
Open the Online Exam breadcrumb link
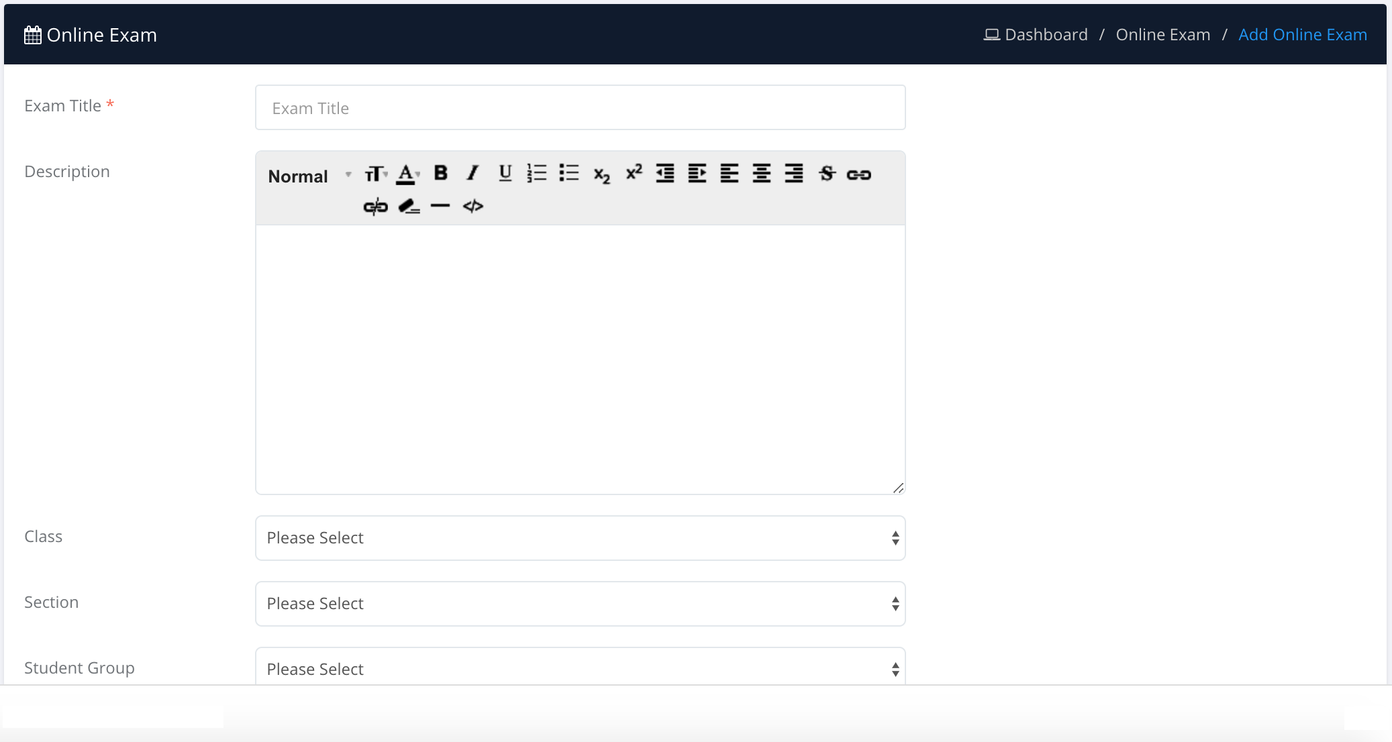[1162, 35]
